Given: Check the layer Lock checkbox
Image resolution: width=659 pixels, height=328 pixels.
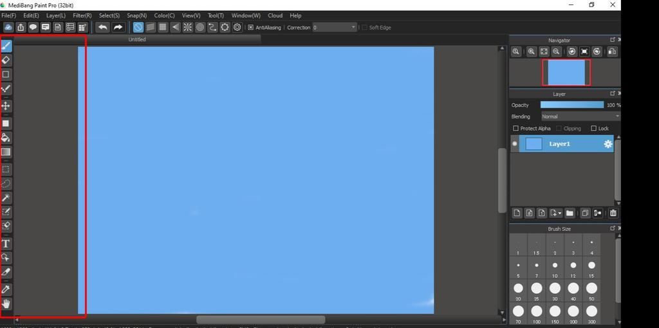Looking at the screenshot, I should pos(594,128).
